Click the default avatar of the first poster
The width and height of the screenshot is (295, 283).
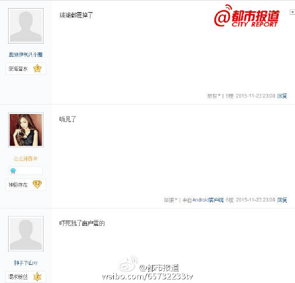25,25
